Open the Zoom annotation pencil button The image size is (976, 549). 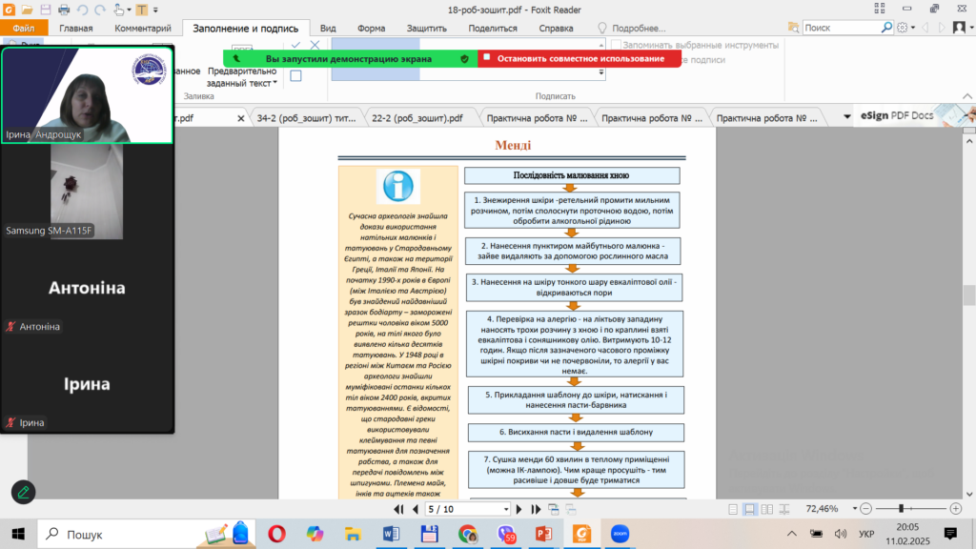(x=23, y=493)
